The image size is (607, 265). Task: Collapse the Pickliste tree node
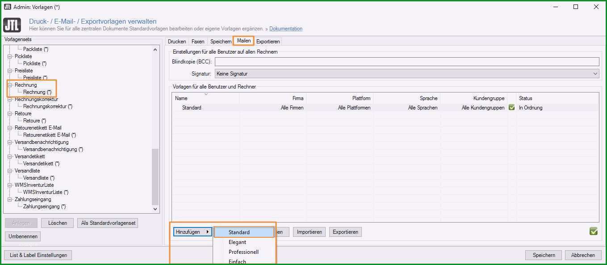[x=10, y=56]
